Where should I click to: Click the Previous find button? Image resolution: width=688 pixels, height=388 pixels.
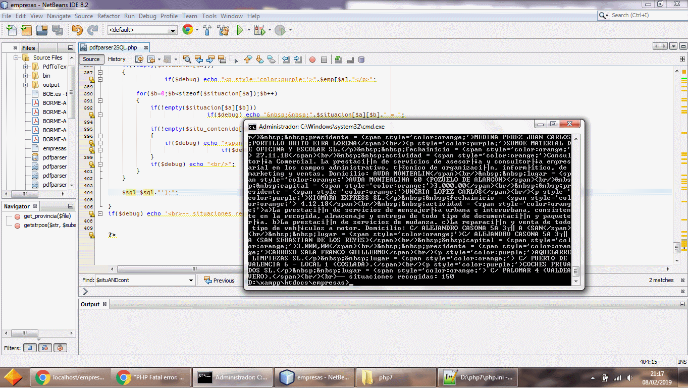[x=219, y=281]
